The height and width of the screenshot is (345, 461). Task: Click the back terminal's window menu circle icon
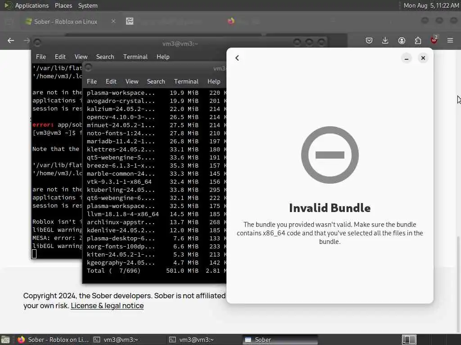(37, 43)
